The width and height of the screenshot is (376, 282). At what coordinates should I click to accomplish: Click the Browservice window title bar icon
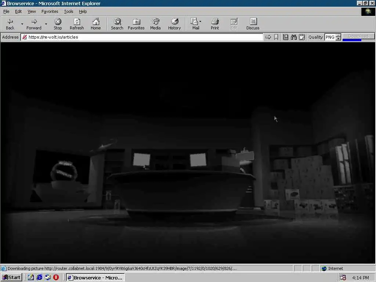pyautogui.click(x=3, y=3)
